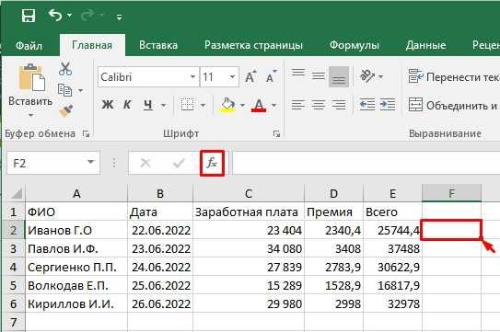The image size is (500, 332).
Task: Apply cell borders icon
Action: tap(187, 105)
